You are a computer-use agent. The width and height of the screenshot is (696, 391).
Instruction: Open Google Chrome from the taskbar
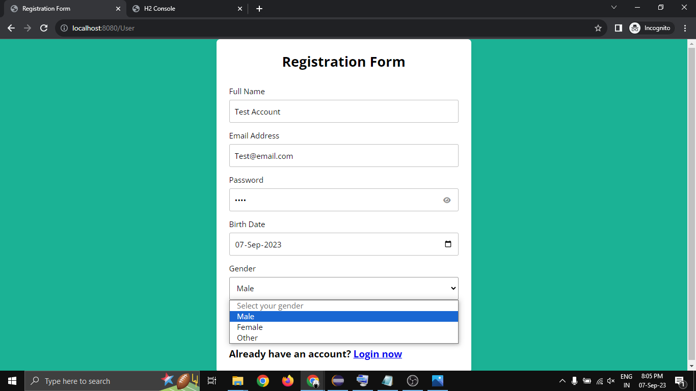[263, 381]
